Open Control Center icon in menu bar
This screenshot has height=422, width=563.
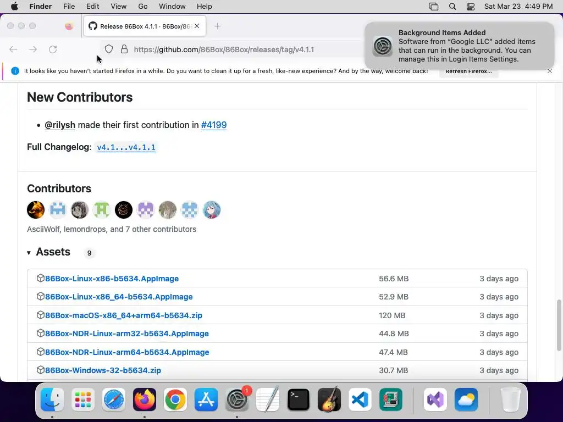click(x=471, y=7)
